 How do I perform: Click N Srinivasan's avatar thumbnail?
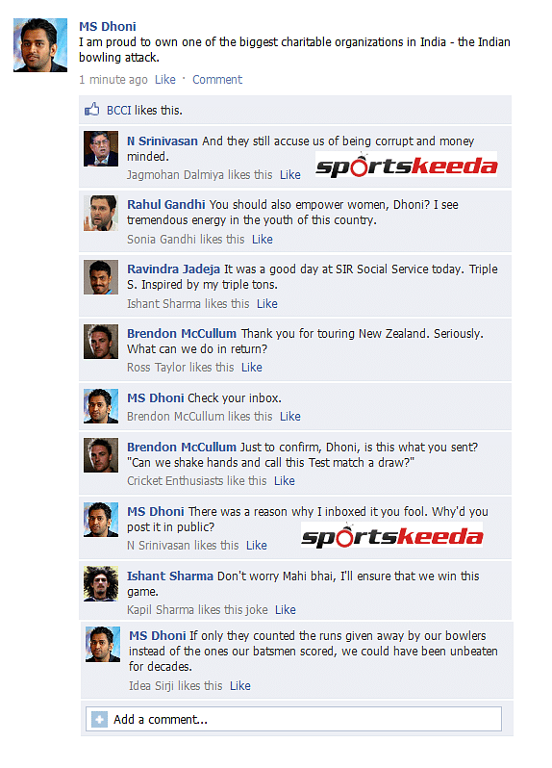[101, 148]
